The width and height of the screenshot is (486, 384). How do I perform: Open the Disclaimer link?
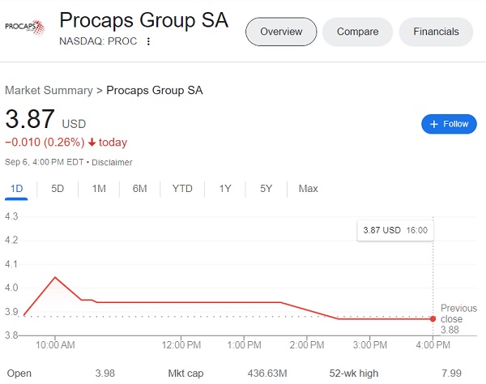click(112, 162)
